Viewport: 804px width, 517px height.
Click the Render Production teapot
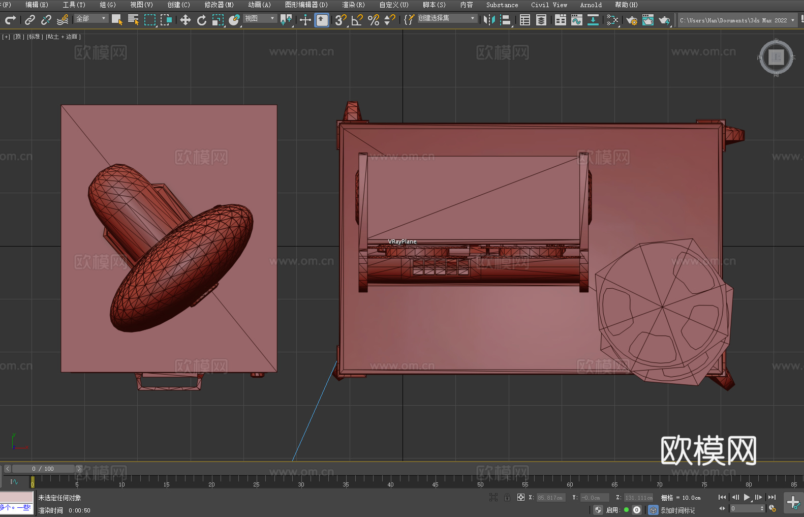(x=664, y=20)
